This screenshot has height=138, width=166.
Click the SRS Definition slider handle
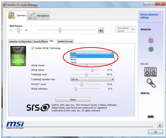click(x=76, y=89)
